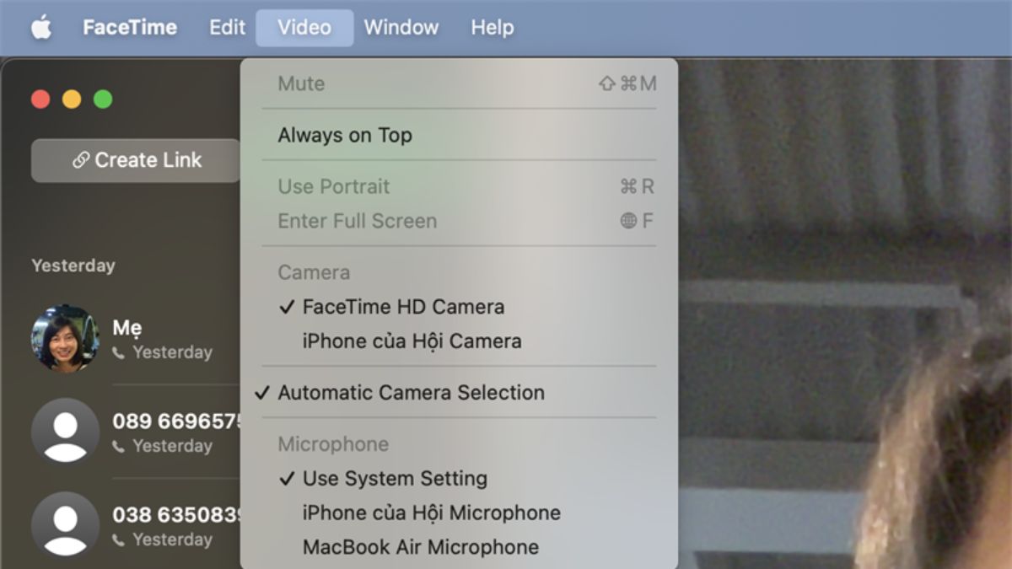Screen dimensions: 1012x569
Task: Select iPhone của Hội Microphone
Action: pos(430,513)
